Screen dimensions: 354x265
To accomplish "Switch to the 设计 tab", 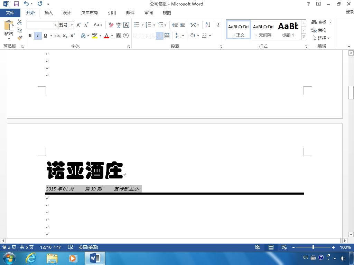I will click(x=67, y=13).
